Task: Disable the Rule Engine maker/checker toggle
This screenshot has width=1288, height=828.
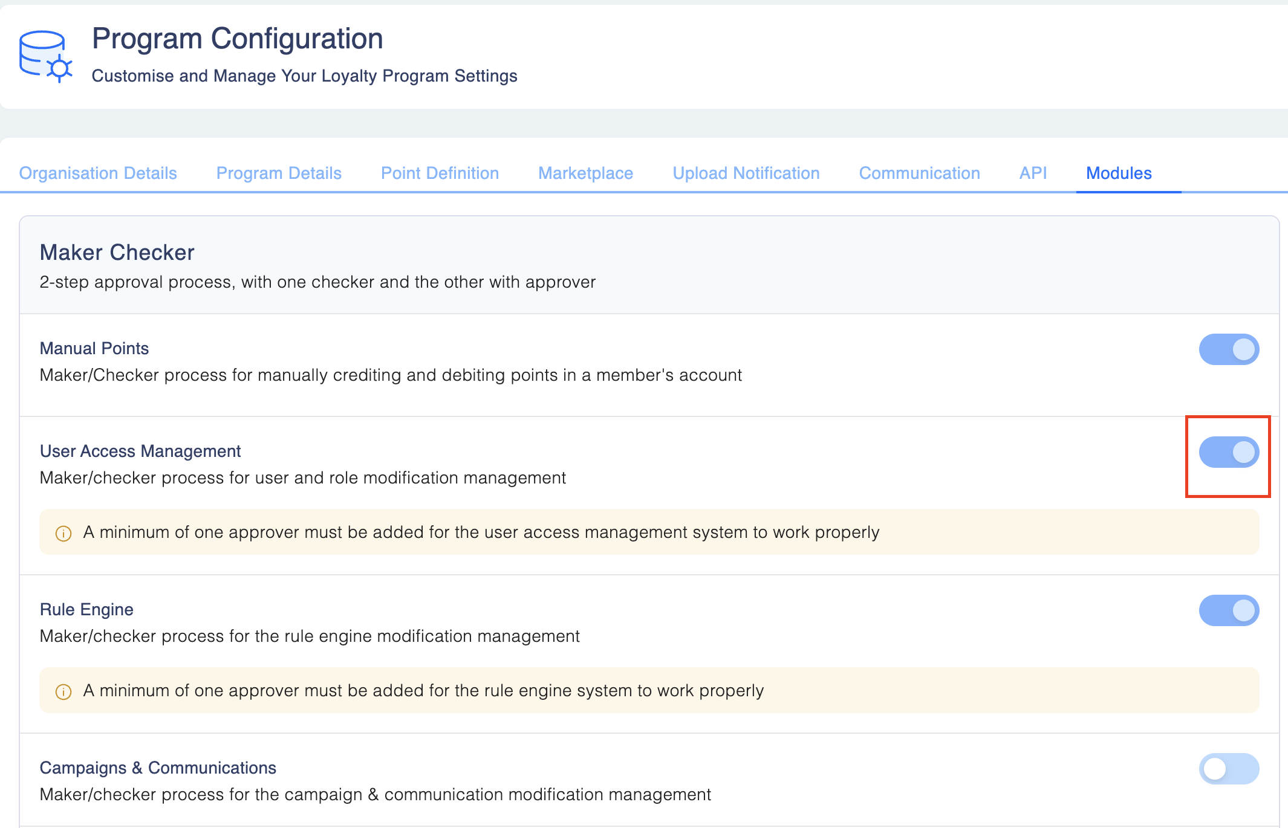Action: point(1229,610)
